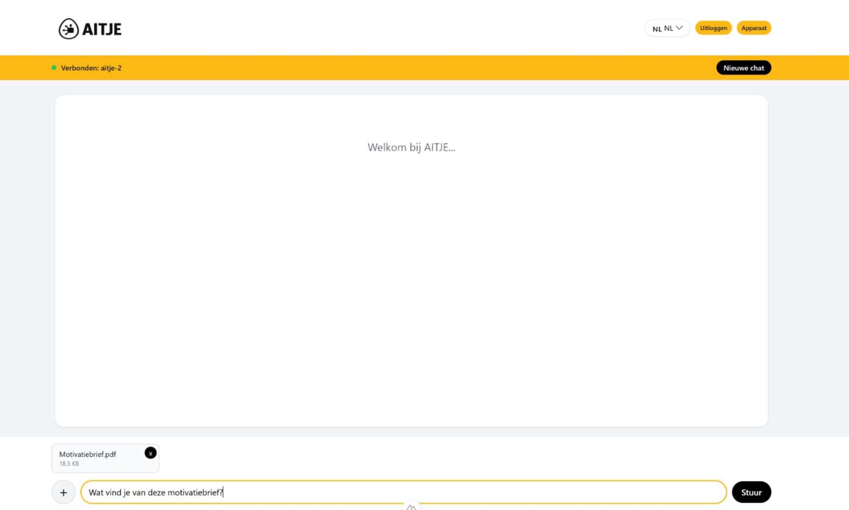Remove the Motivatiebrief.pdf attachment with x
This screenshot has width=849, height=510.
coord(150,453)
